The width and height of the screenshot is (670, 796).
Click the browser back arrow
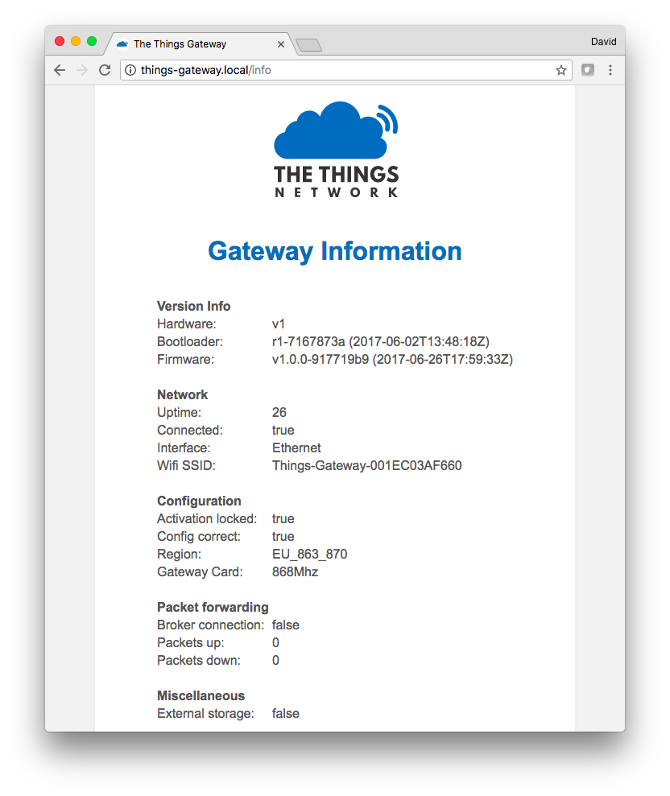(60, 70)
